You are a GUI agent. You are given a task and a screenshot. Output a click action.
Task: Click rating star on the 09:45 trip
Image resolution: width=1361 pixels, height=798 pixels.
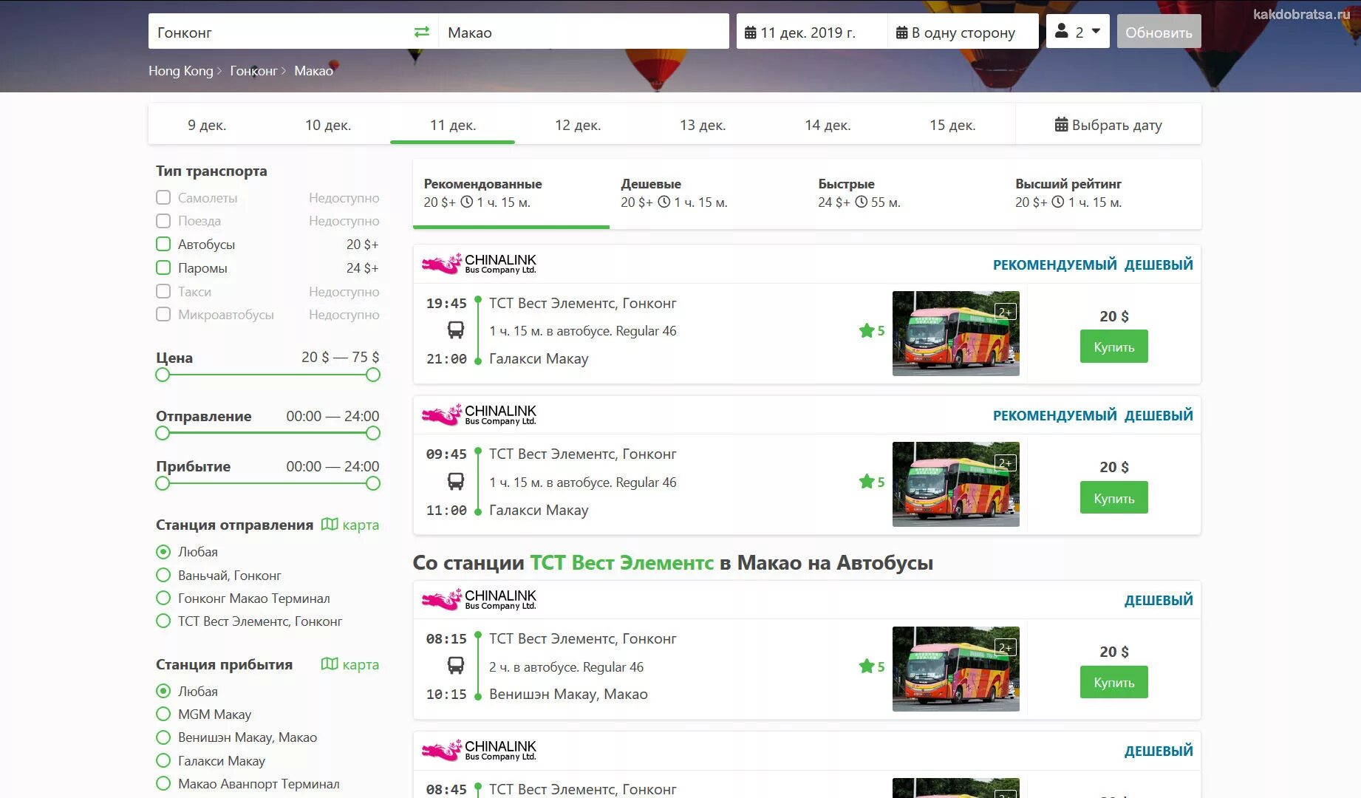click(x=867, y=482)
